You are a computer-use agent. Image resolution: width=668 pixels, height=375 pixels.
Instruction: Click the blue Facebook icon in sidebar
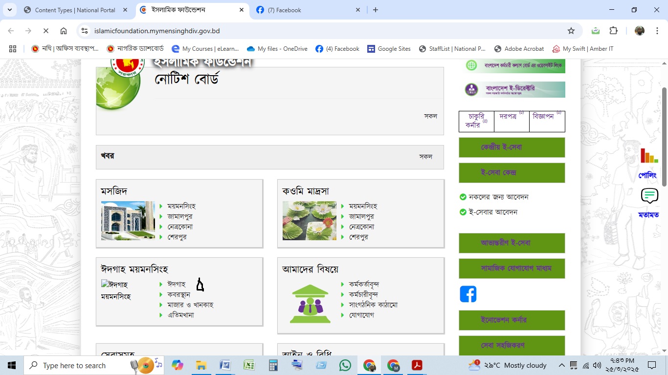click(468, 294)
